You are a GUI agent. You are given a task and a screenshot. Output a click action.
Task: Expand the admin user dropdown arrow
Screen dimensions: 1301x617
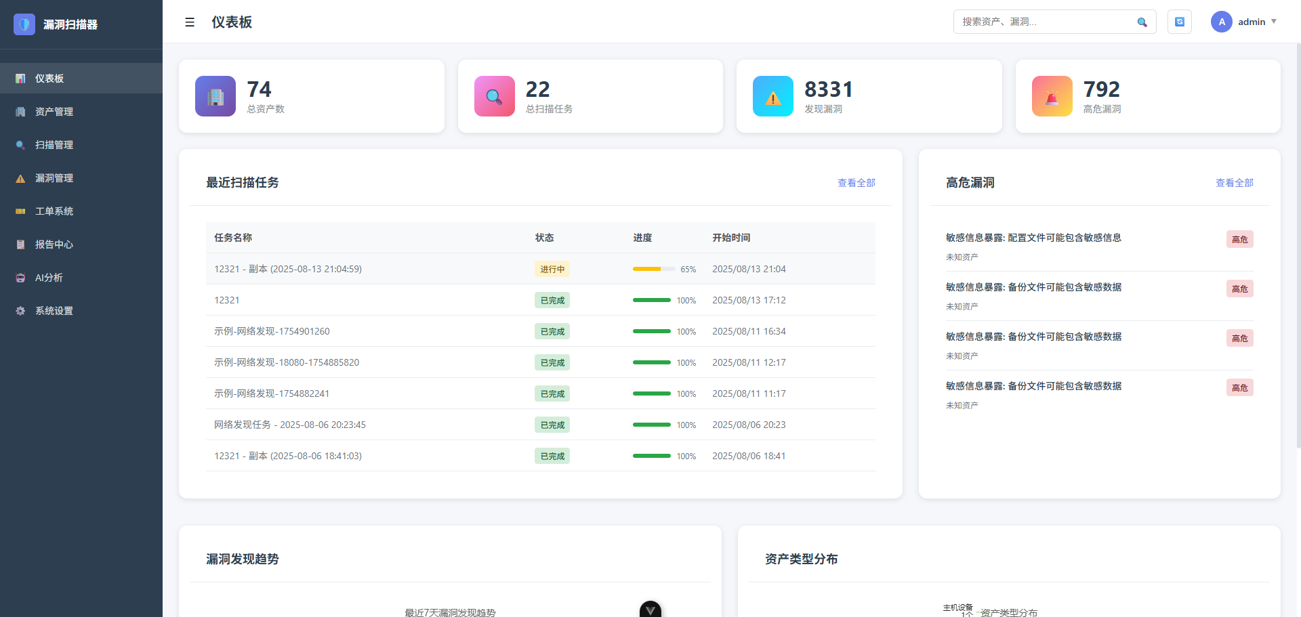(1274, 22)
